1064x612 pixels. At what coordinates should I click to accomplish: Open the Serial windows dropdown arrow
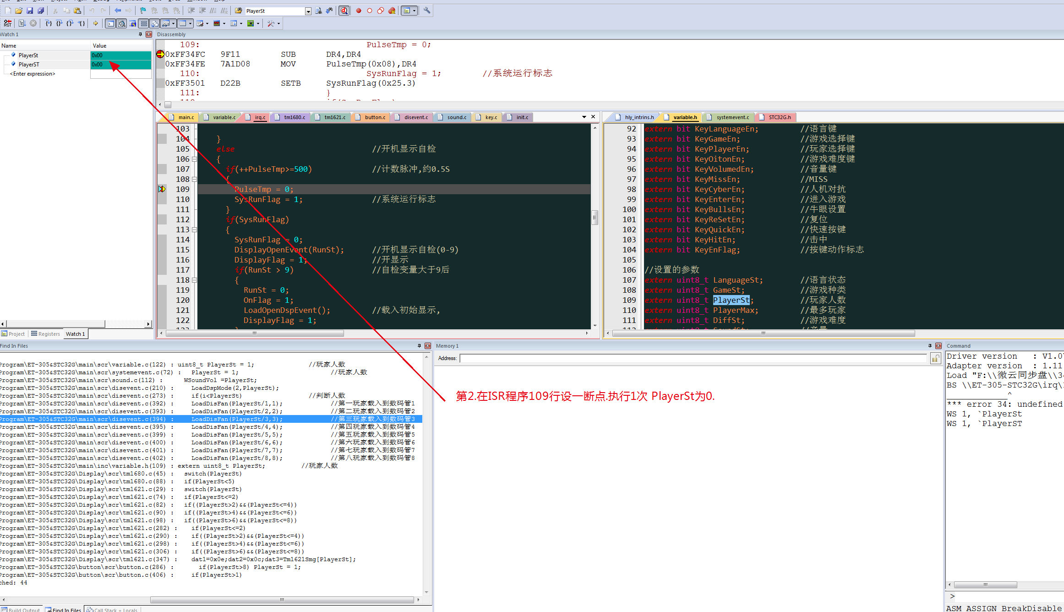pyautogui.click(x=207, y=23)
